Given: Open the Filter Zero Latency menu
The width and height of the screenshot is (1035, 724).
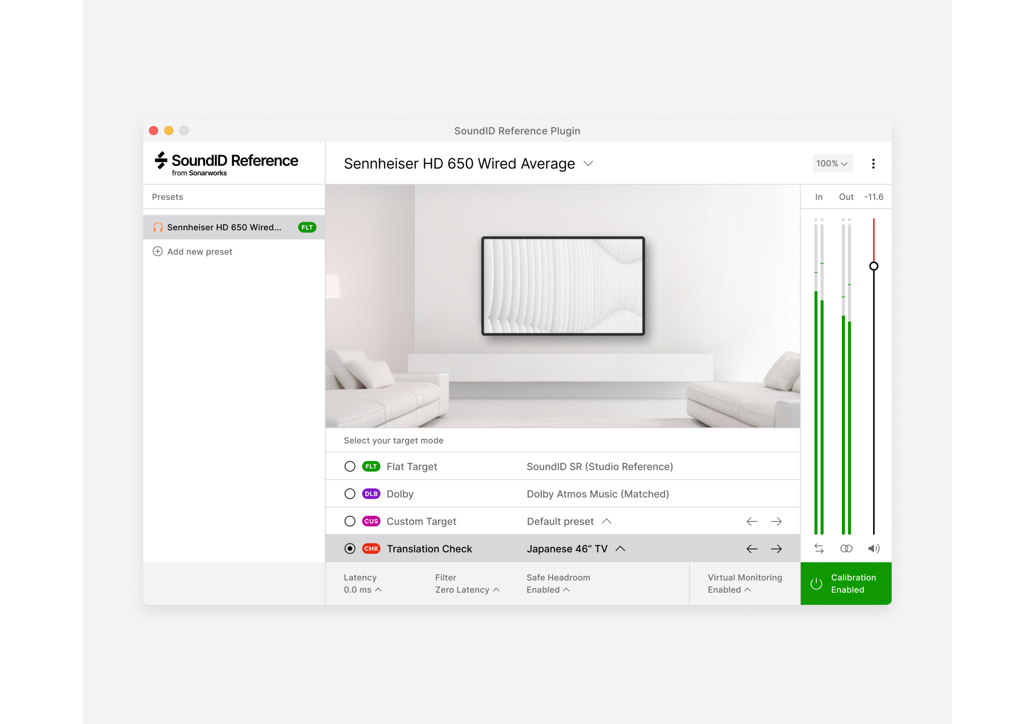Looking at the screenshot, I should (x=467, y=590).
